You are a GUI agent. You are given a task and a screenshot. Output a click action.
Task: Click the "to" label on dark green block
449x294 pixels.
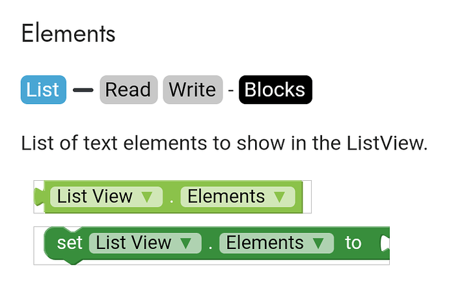(x=353, y=243)
